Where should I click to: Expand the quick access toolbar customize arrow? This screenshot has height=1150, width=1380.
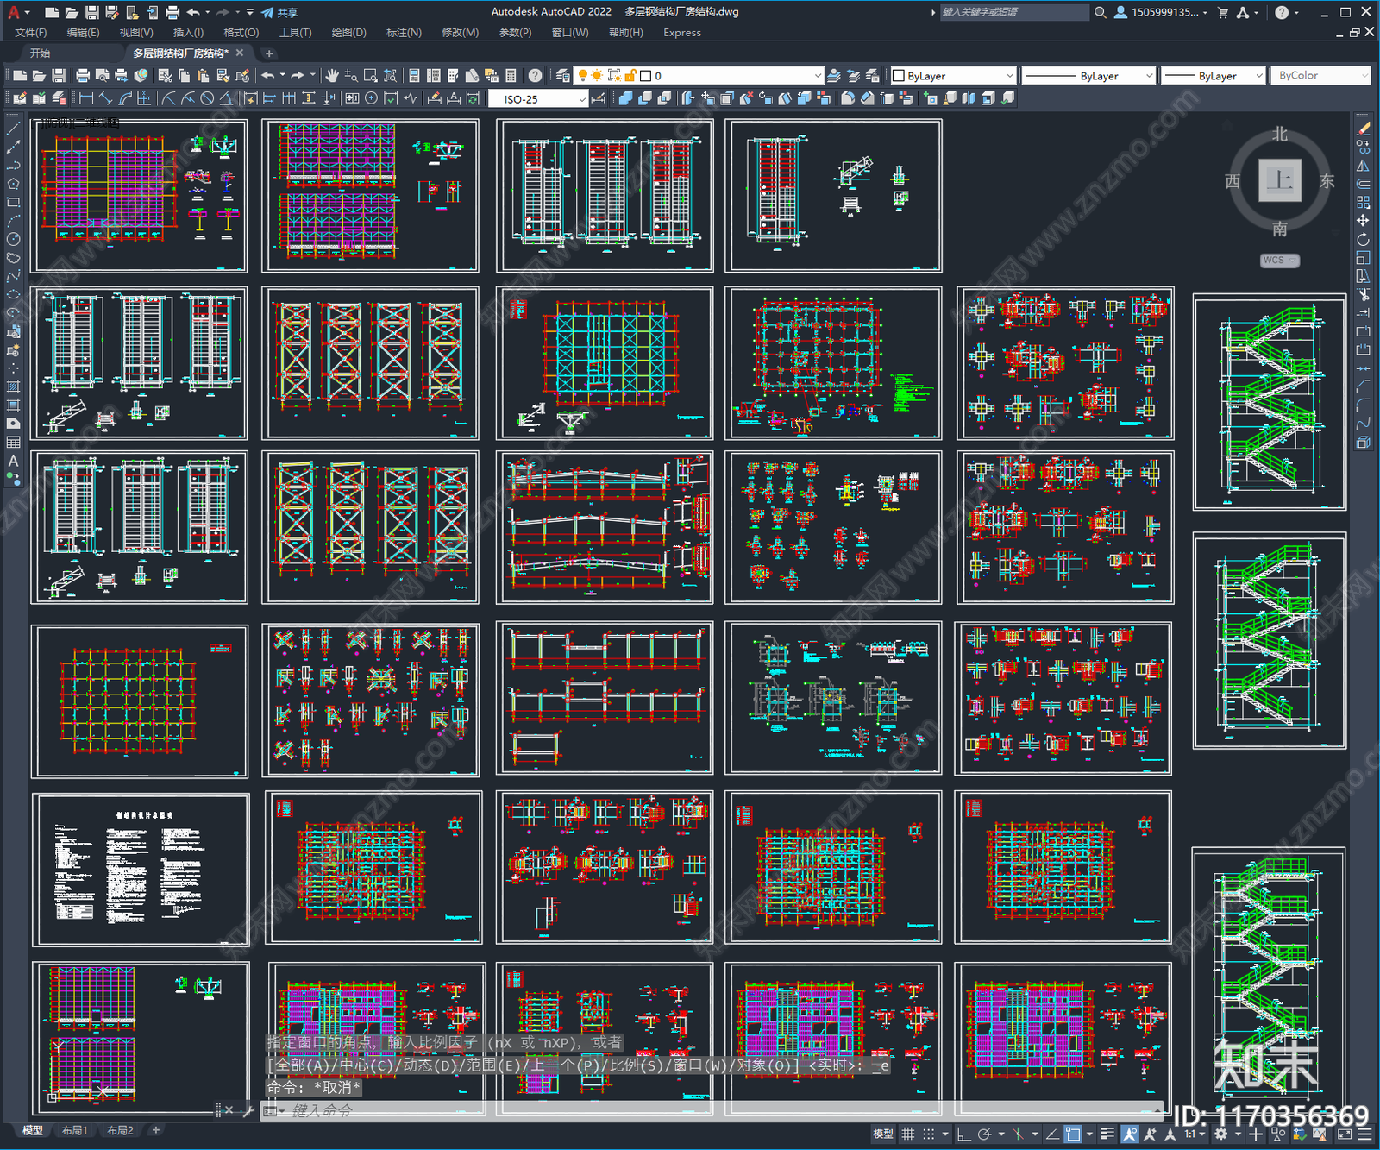tap(250, 12)
